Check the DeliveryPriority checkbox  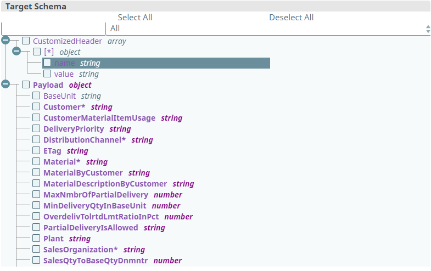pos(36,128)
